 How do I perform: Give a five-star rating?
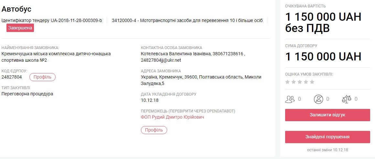[312, 82]
